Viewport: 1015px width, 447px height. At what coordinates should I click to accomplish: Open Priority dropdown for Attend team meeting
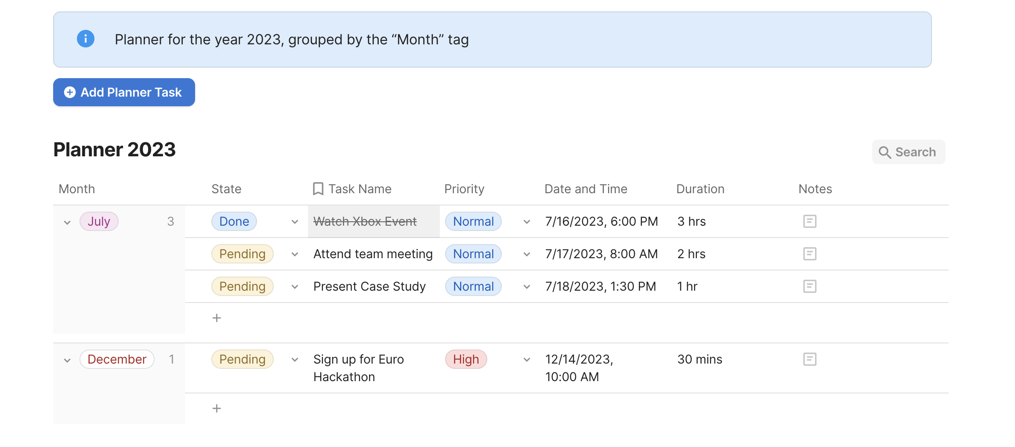click(527, 254)
